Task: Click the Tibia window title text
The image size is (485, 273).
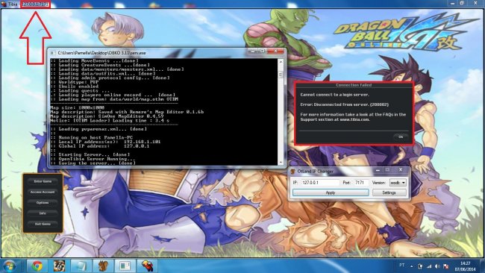Action: 13,4
